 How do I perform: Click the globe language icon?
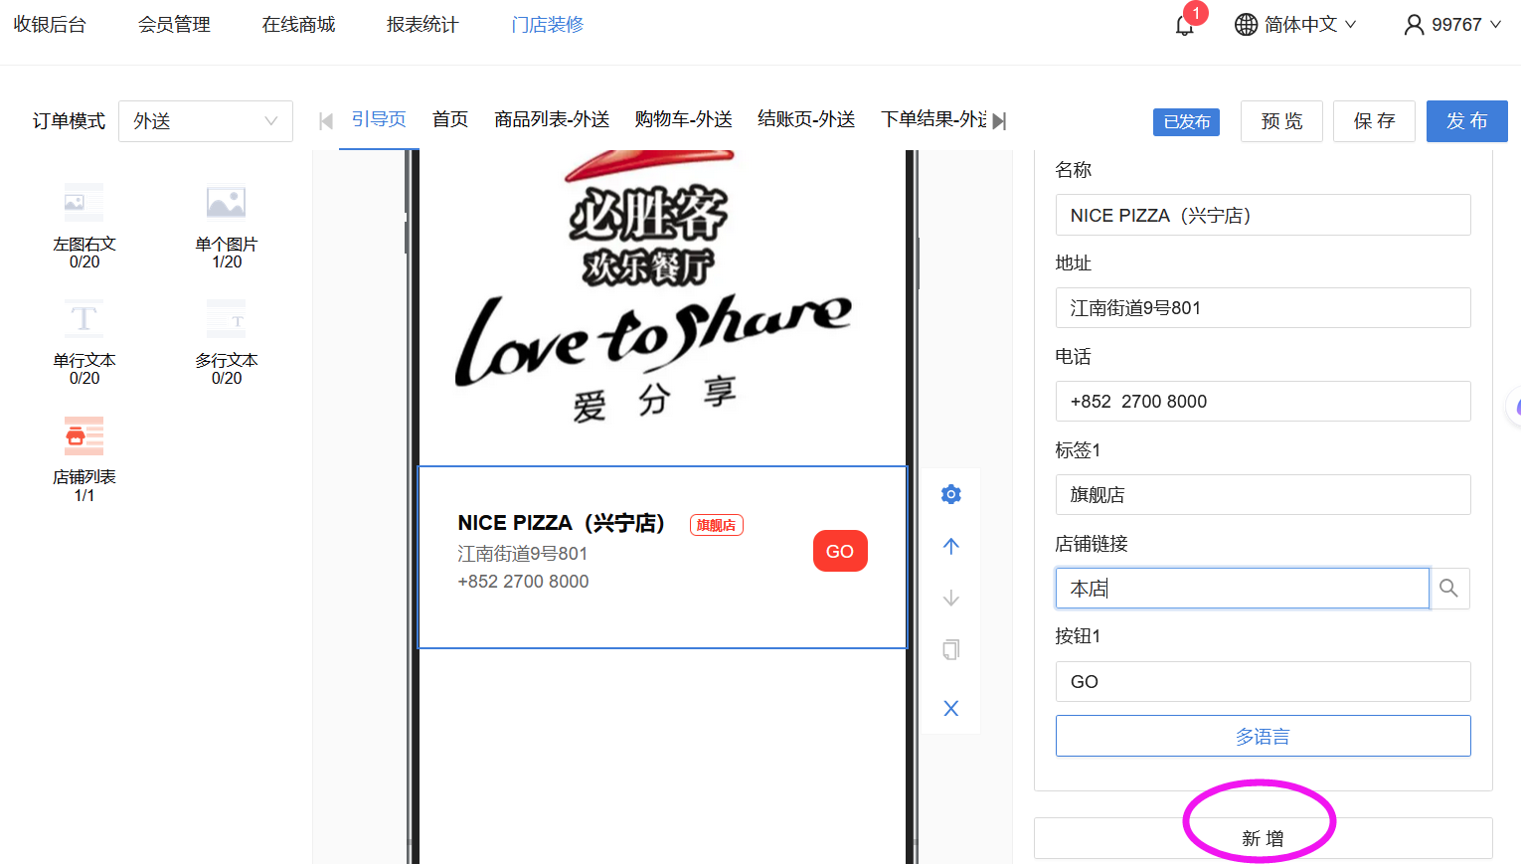1246,25
